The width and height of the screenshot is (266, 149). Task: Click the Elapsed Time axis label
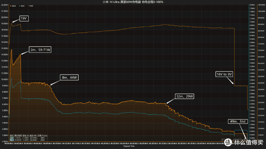129,146
